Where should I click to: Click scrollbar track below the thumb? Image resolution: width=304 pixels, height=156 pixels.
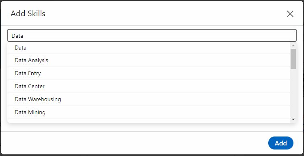pos(293,93)
